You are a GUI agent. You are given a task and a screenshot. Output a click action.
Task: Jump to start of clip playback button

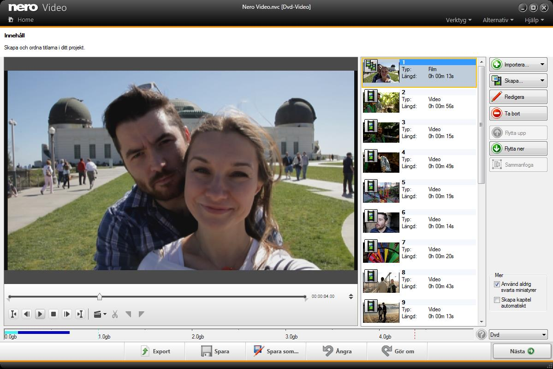(13, 314)
